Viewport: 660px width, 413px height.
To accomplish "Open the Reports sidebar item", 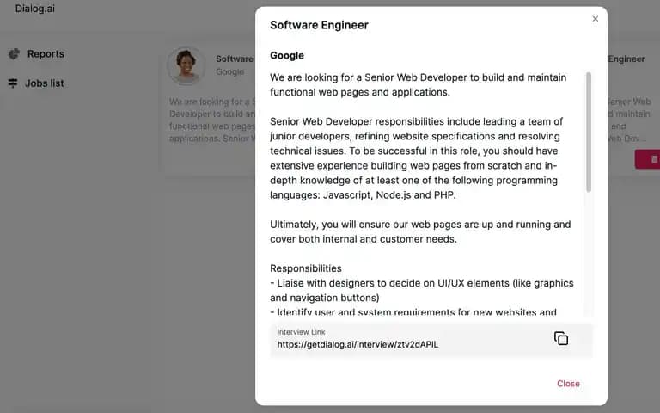I will click(x=37, y=54).
